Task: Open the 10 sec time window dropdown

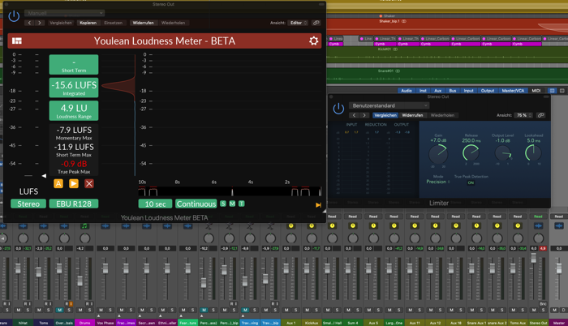Action: (x=156, y=204)
